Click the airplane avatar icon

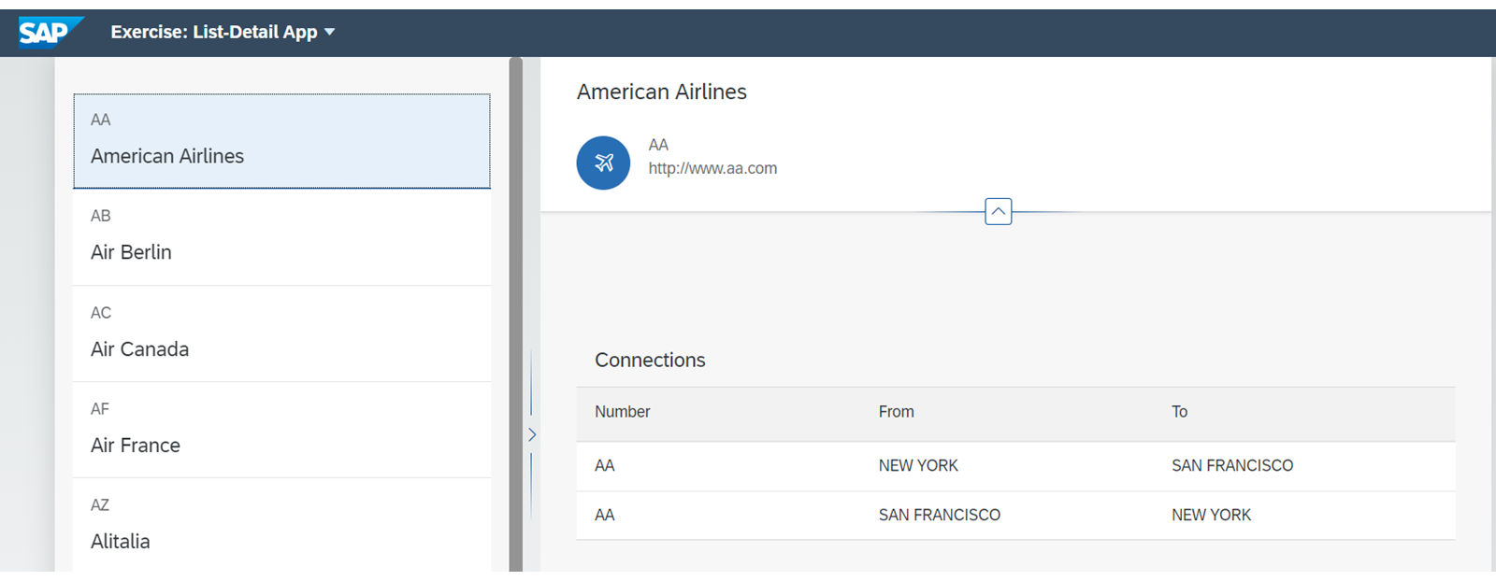click(x=603, y=163)
